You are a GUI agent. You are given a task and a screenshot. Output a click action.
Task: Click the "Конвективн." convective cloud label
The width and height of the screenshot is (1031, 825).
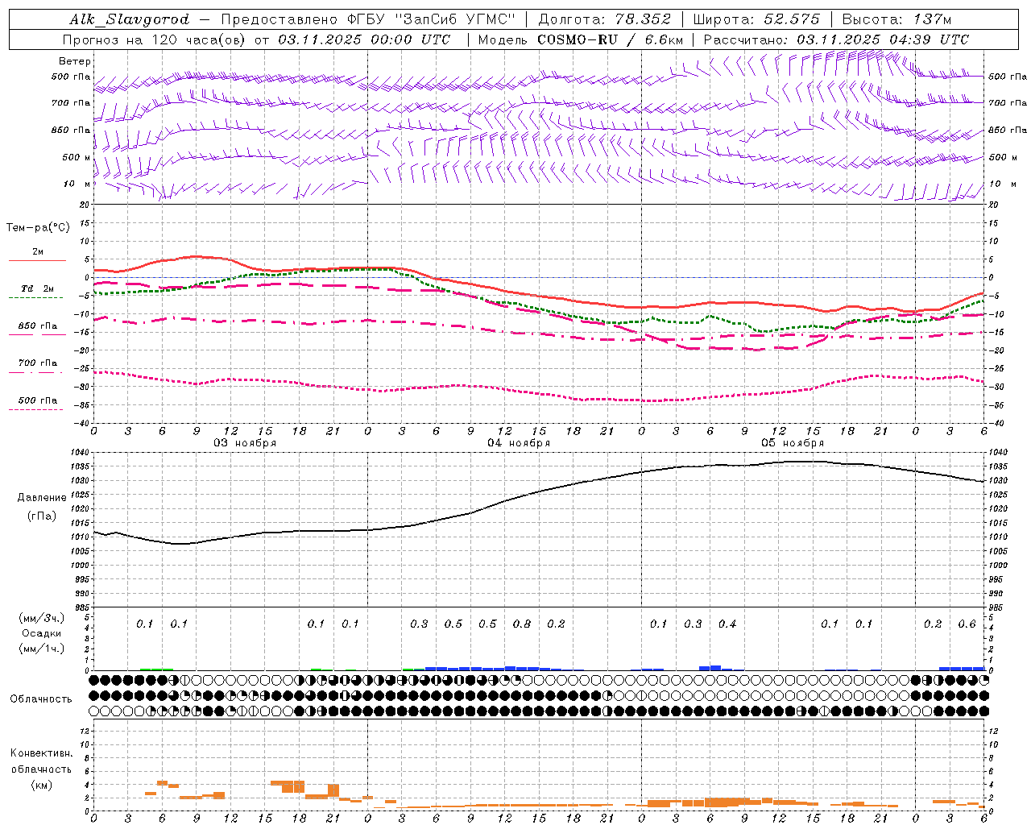point(41,753)
